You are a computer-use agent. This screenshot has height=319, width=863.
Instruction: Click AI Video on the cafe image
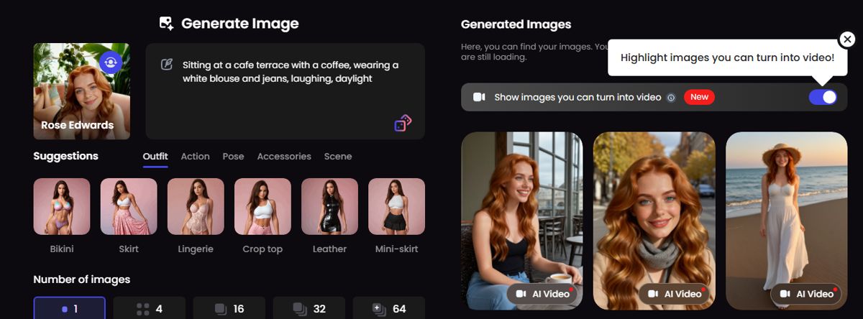(x=543, y=294)
